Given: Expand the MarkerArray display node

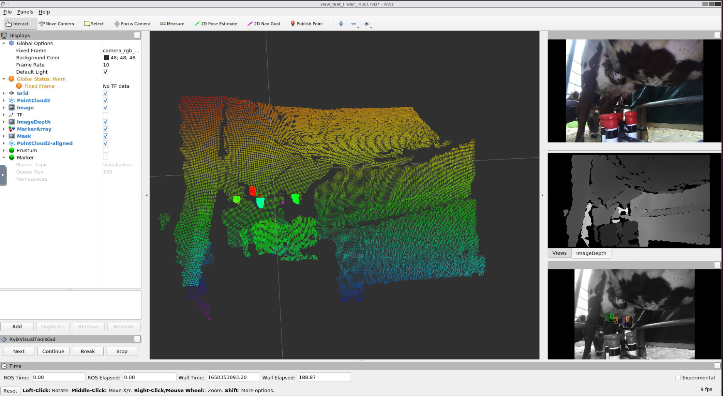Looking at the screenshot, I should click(4, 129).
